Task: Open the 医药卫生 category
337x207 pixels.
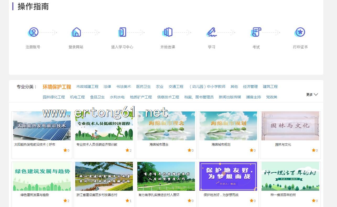Action: tap(143, 87)
